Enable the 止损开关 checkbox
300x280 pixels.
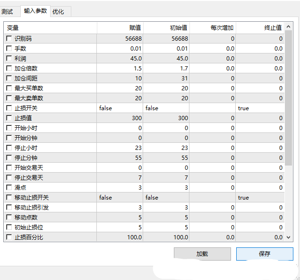9,108
